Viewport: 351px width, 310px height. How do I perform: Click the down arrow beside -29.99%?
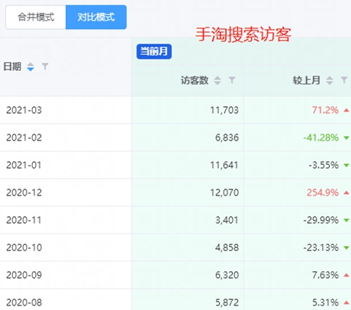tap(346, 221)
